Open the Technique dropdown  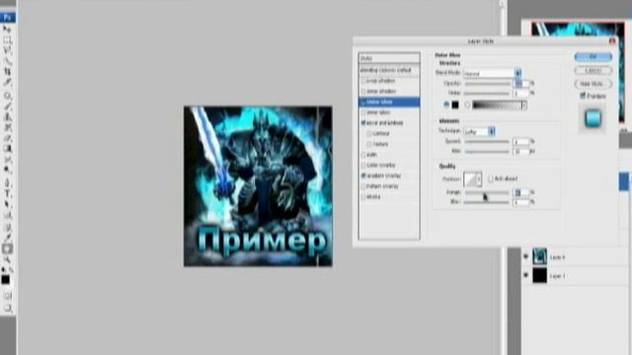click(479, 131)
